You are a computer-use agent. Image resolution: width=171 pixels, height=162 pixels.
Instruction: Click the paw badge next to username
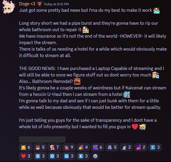39,4
